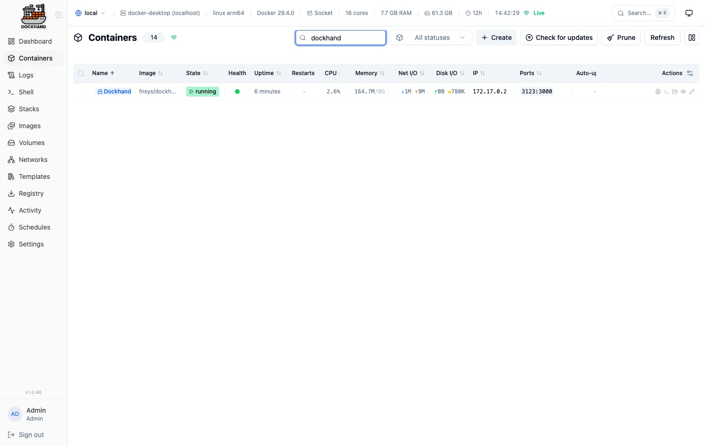Edit the Dockhand container
Image resolution: width=705 pixels, height=446 pixels.
(x=692, y=92)
